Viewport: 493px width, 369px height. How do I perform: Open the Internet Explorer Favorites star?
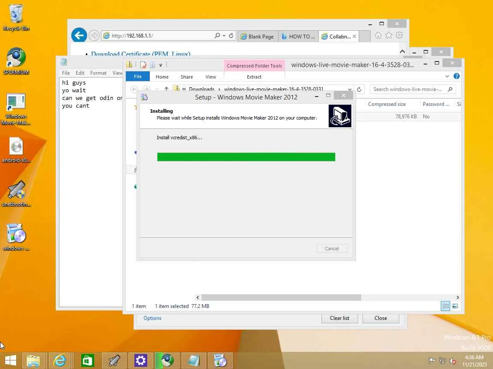(389, 35)
